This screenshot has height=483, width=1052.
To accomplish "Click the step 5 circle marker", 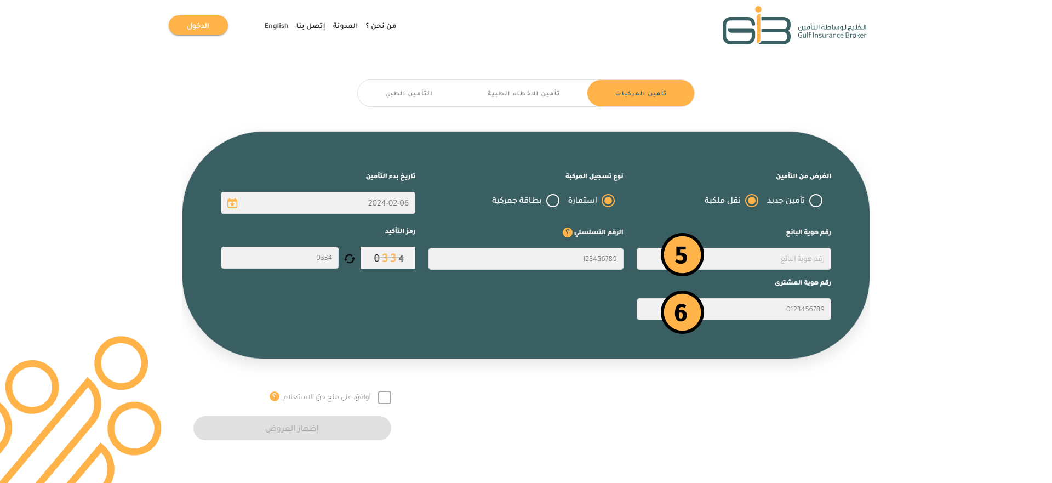I will (682, 255).
